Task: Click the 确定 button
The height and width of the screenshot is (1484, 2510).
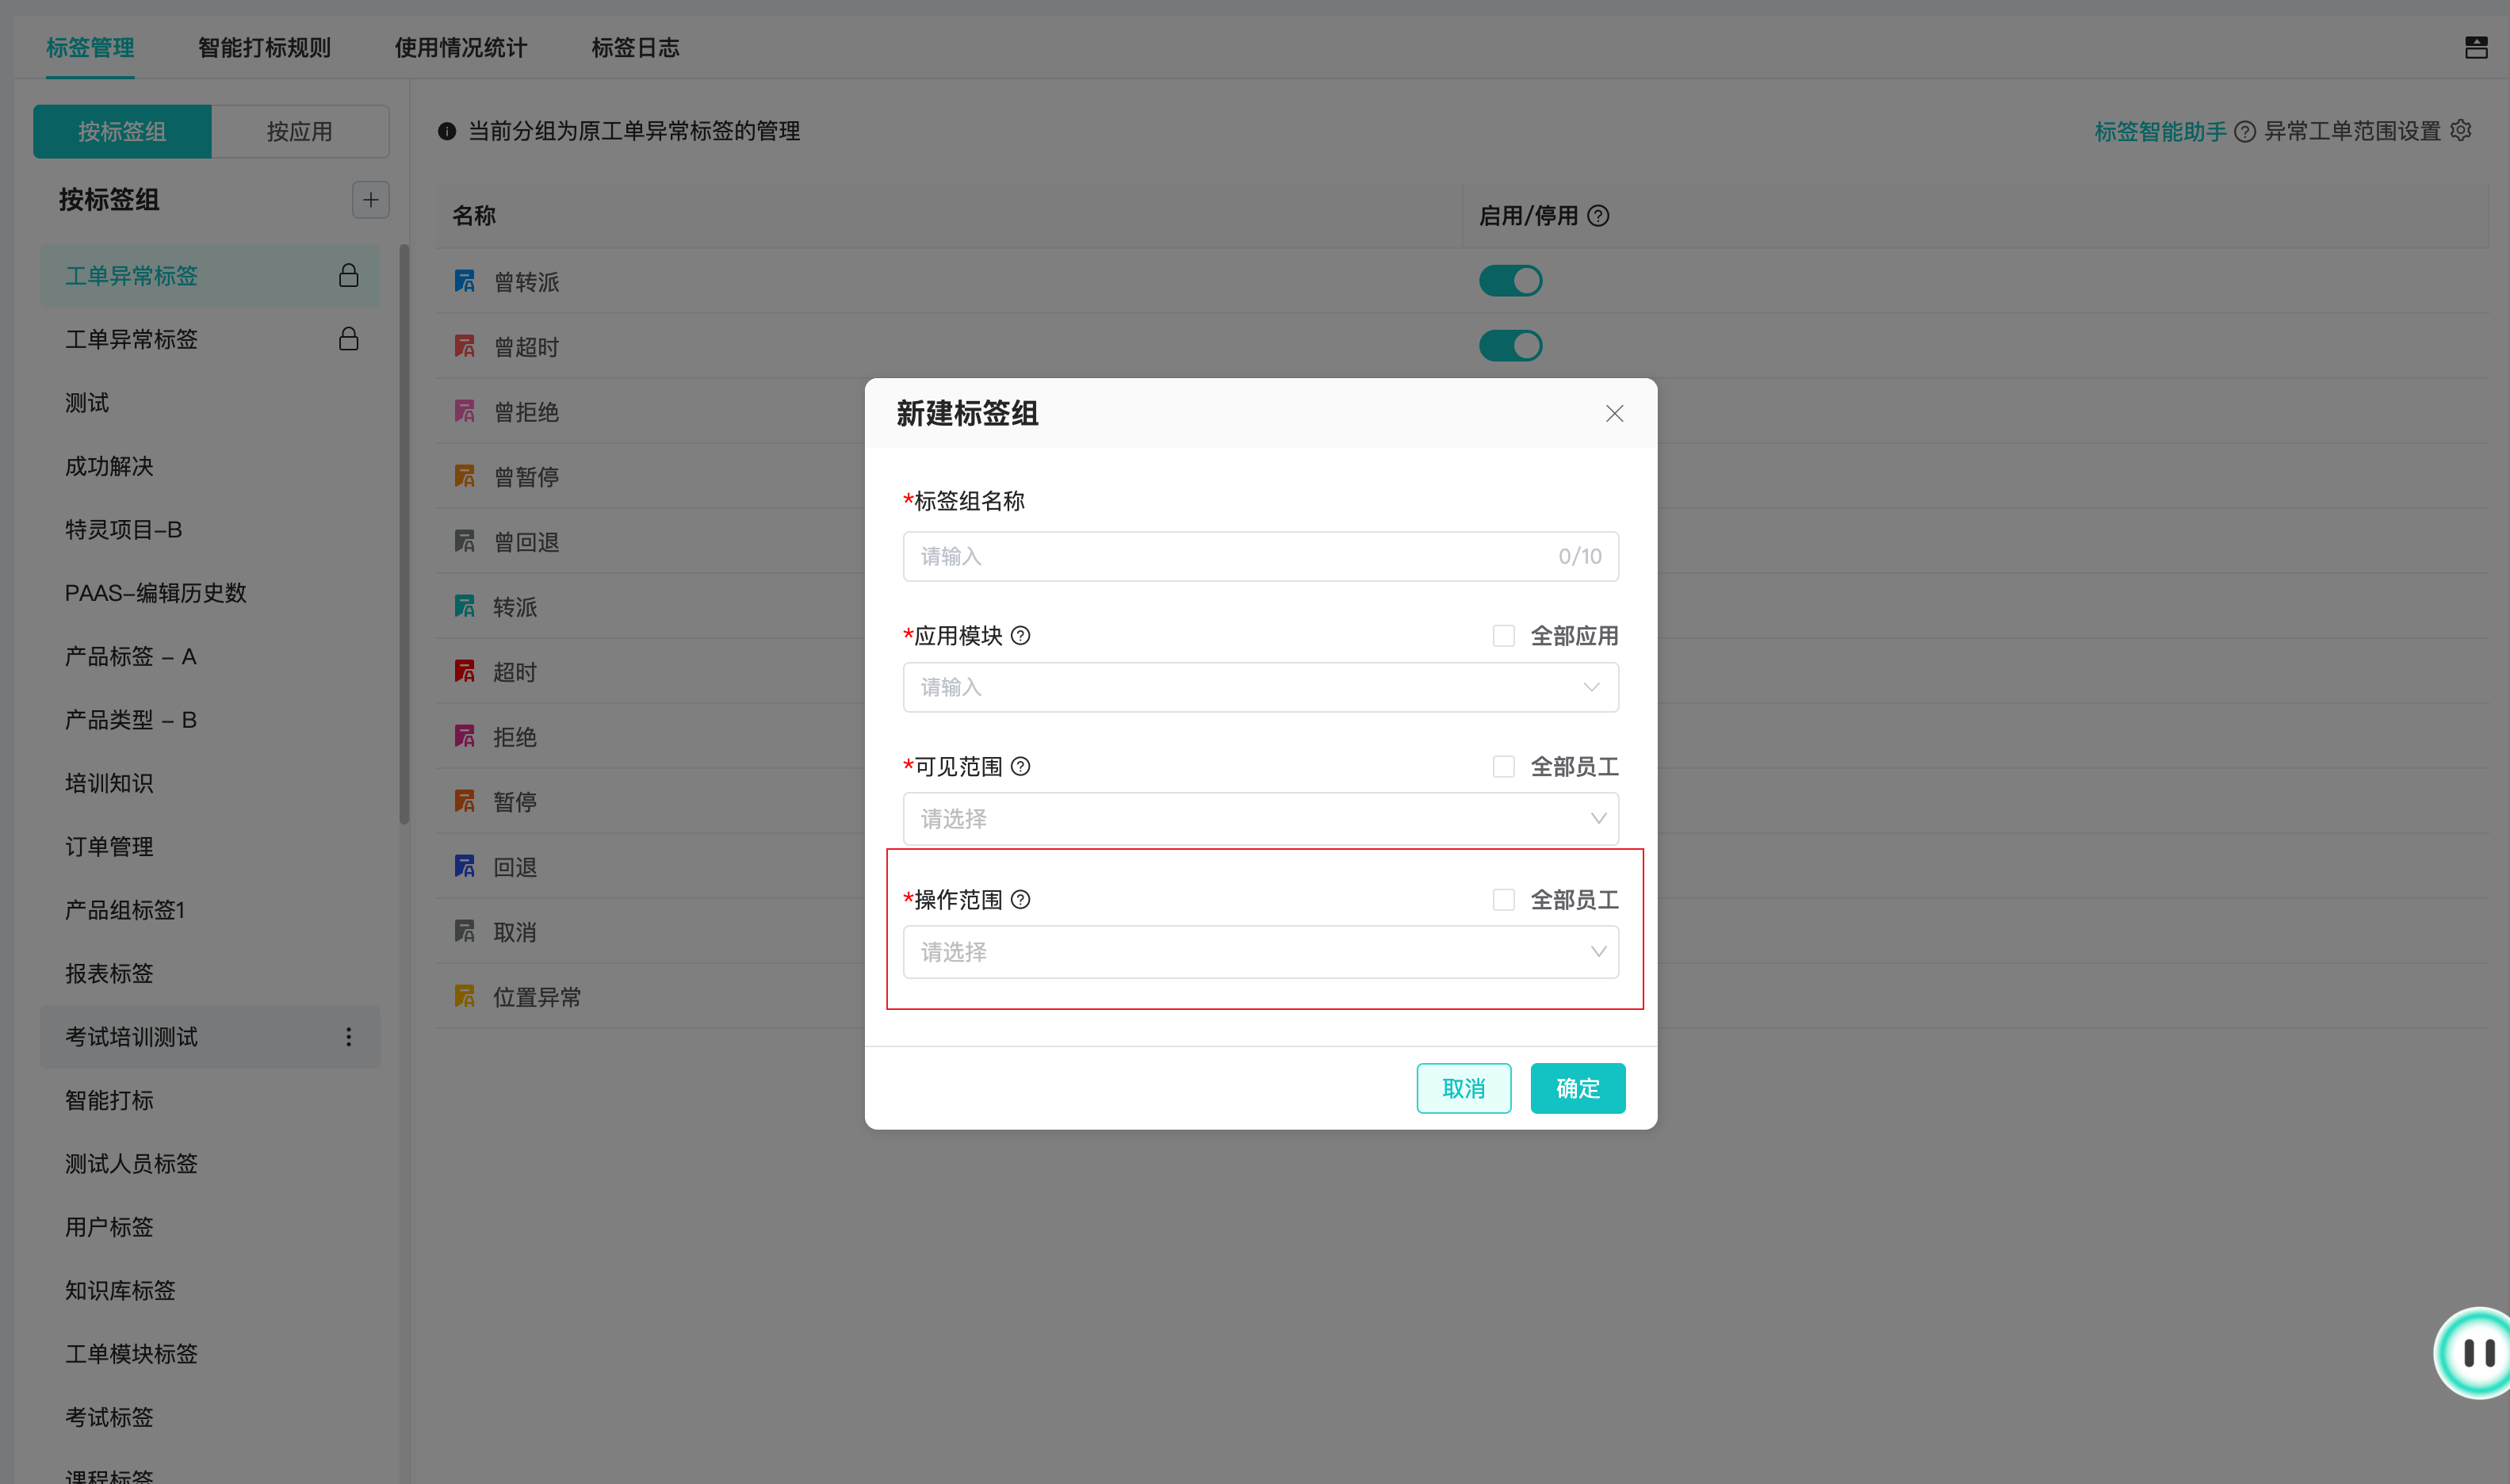Action: pyautogui.click(x=1577, y=1088)
